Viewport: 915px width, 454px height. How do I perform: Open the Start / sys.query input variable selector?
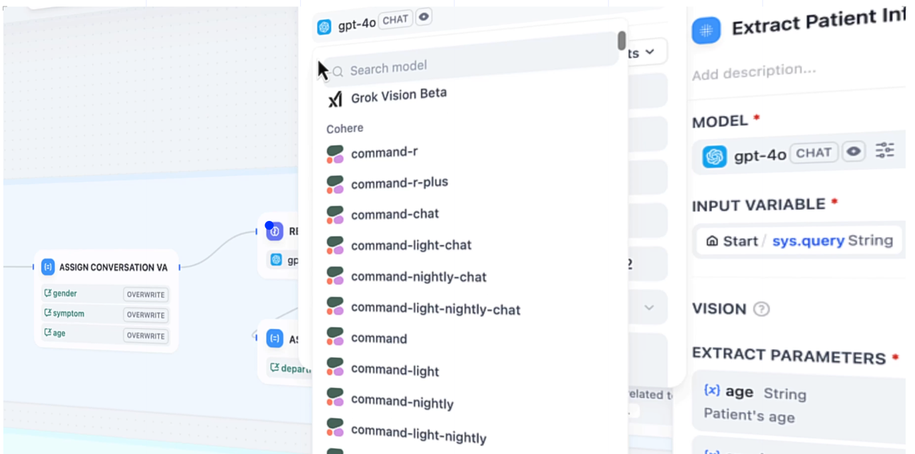[x=799, y=241]
